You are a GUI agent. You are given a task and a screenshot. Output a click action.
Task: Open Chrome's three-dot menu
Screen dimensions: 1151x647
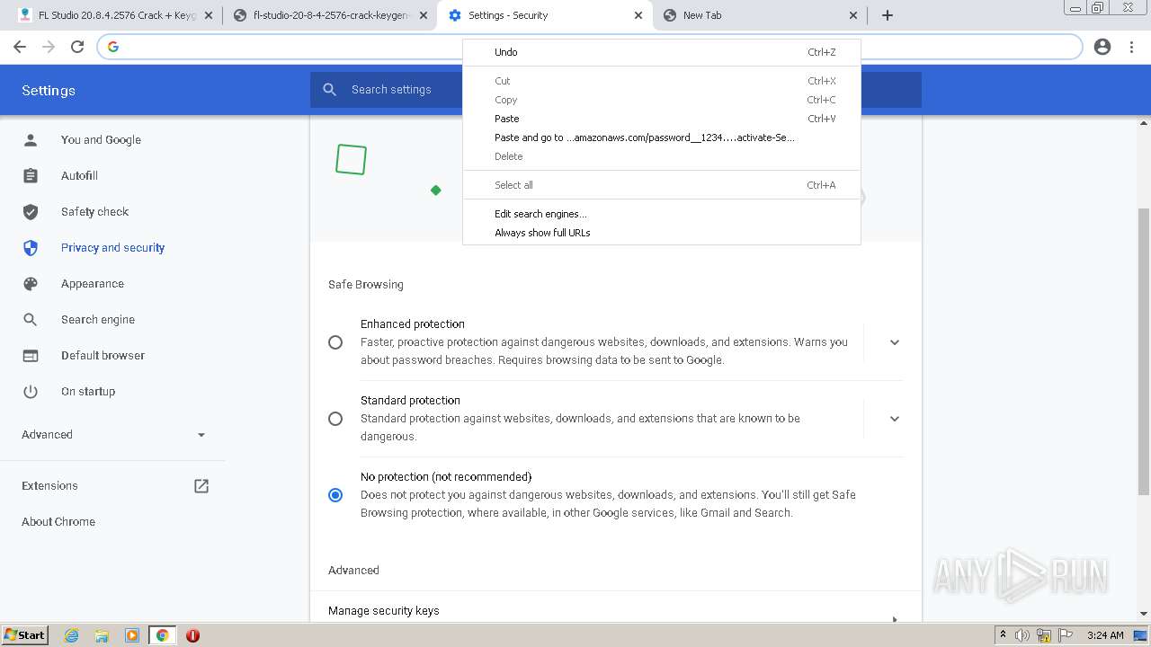[x=1131, y=47]
